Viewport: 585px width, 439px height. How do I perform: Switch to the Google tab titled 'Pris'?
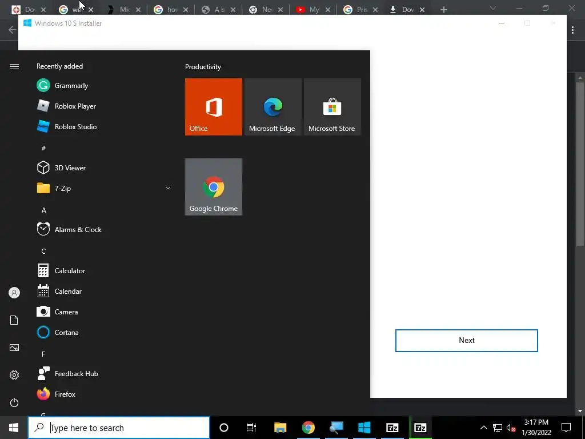pyautogui.click(x=360, y=10)
